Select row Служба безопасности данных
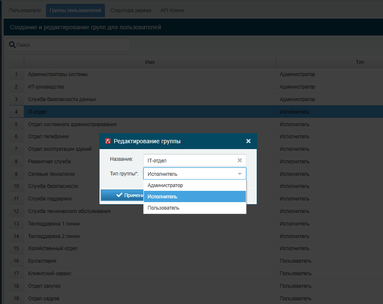Screen dimensions: 383x304 click(x=196, y=99)
